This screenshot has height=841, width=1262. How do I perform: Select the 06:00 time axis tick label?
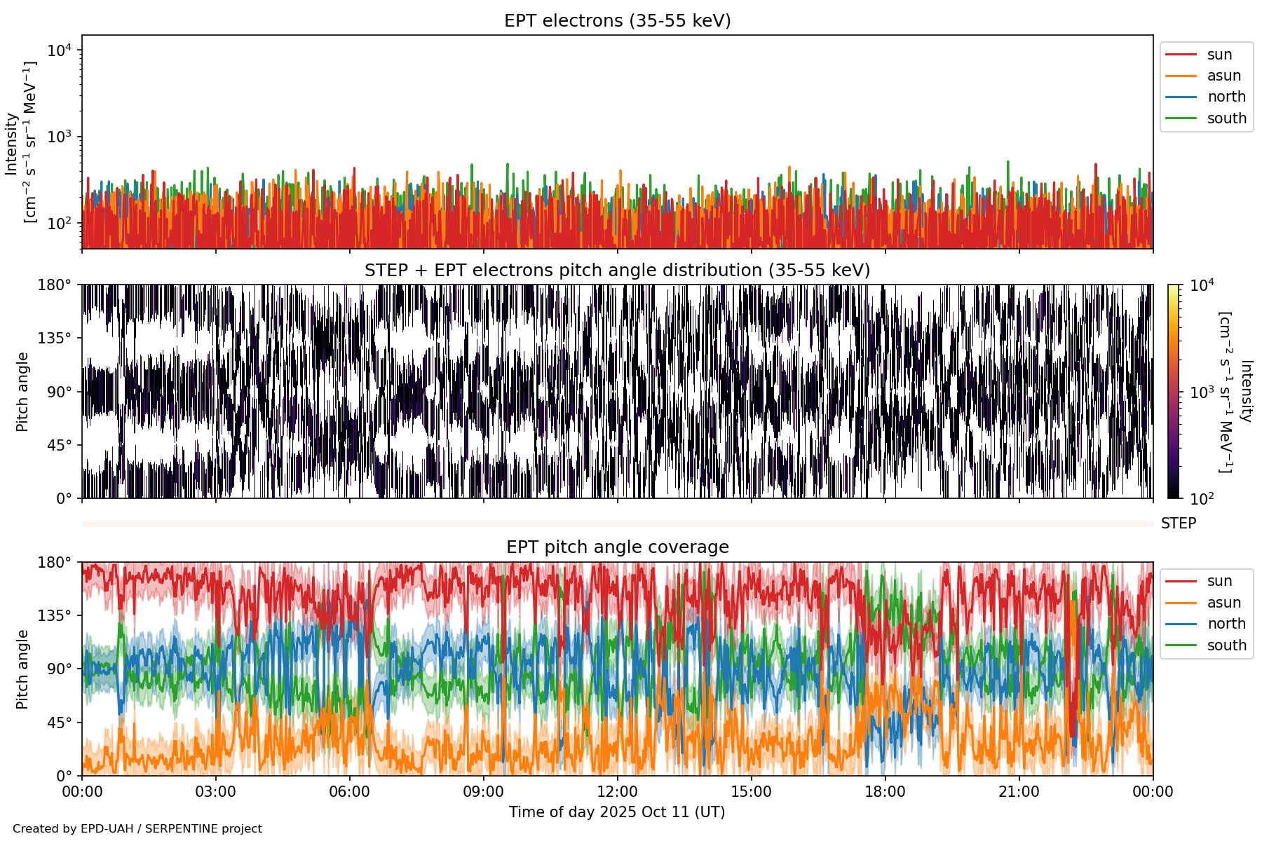pyautogui.click(x=349, y=792)
